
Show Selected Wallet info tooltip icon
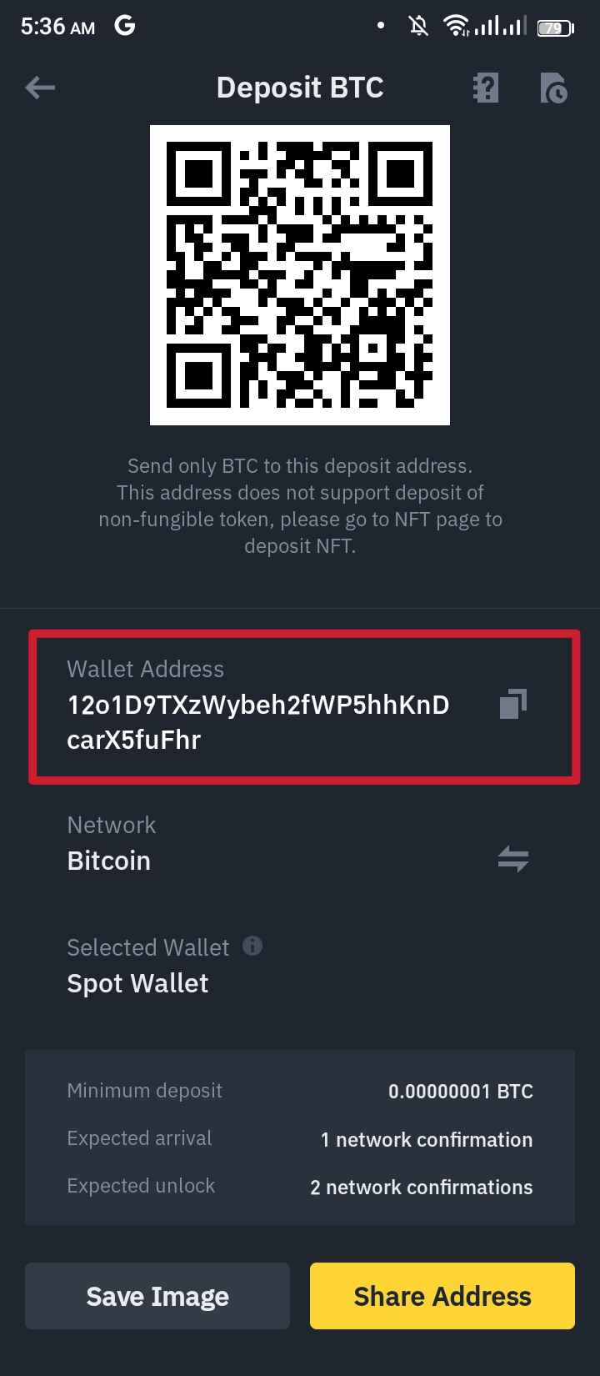coord(252,946)
